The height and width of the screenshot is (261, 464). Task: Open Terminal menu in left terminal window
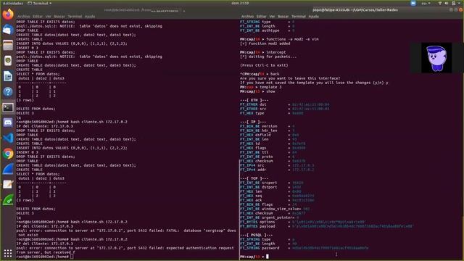pos(75,17)
